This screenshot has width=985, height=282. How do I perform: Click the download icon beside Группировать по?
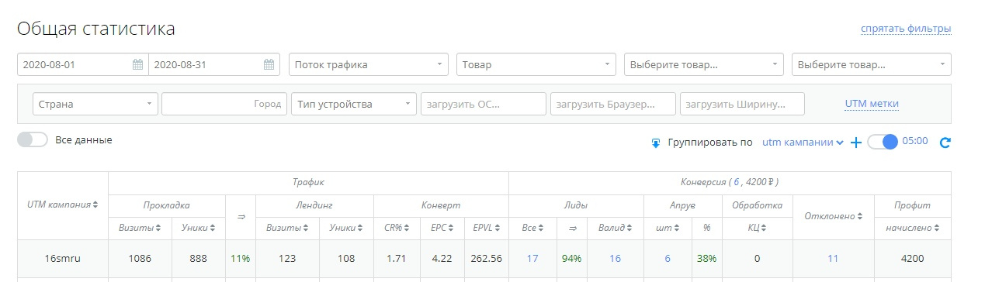tap(655, 143)
